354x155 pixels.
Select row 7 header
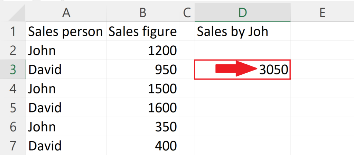pos(13,145)
